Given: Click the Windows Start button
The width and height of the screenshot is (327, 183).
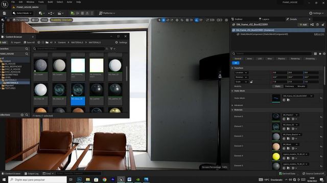Looking at the screenshot, I should pos(4,179).
